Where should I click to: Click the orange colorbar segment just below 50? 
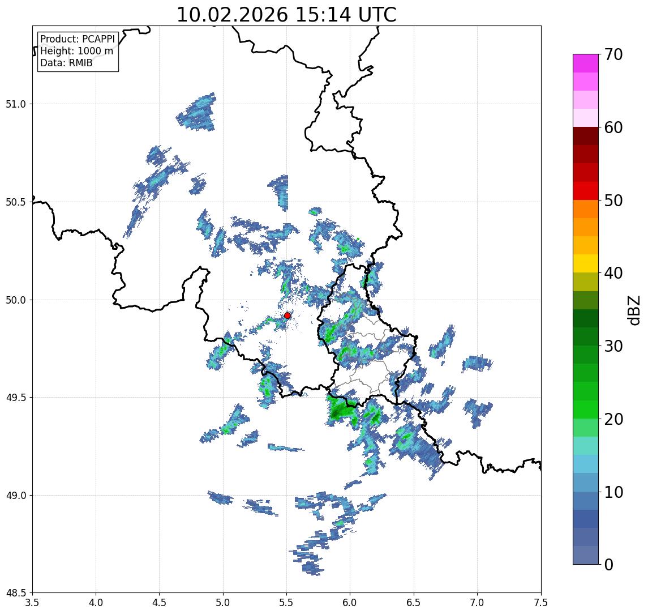[586, 209]
